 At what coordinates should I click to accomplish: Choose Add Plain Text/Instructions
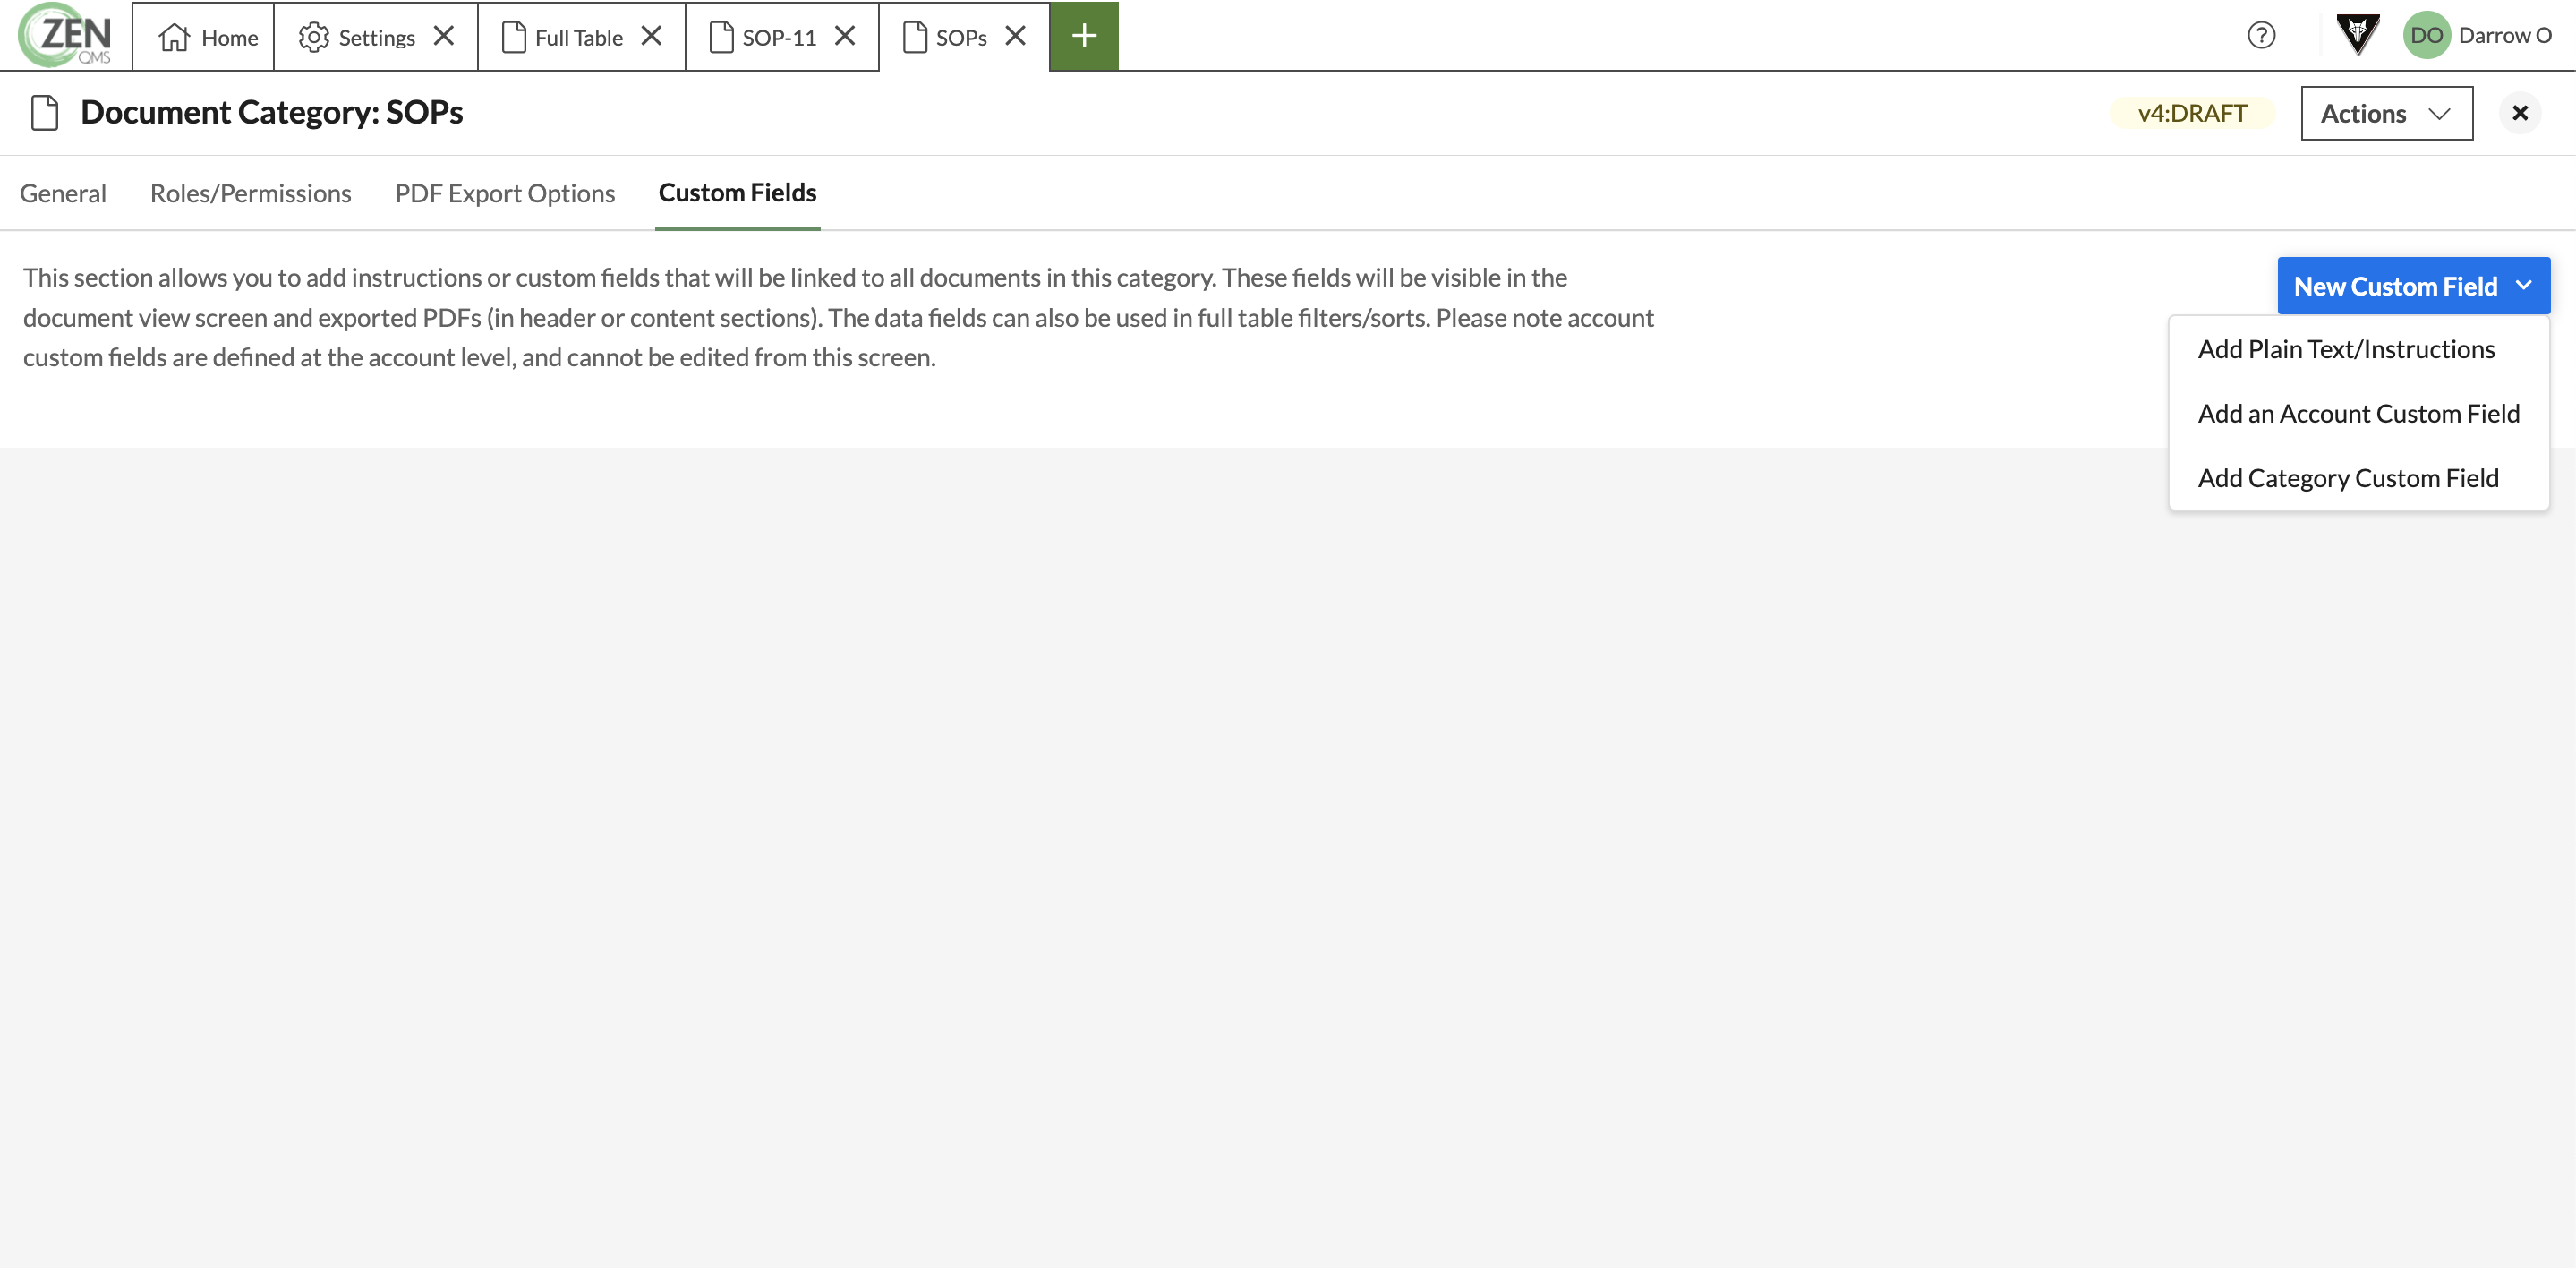[2346, 349]
